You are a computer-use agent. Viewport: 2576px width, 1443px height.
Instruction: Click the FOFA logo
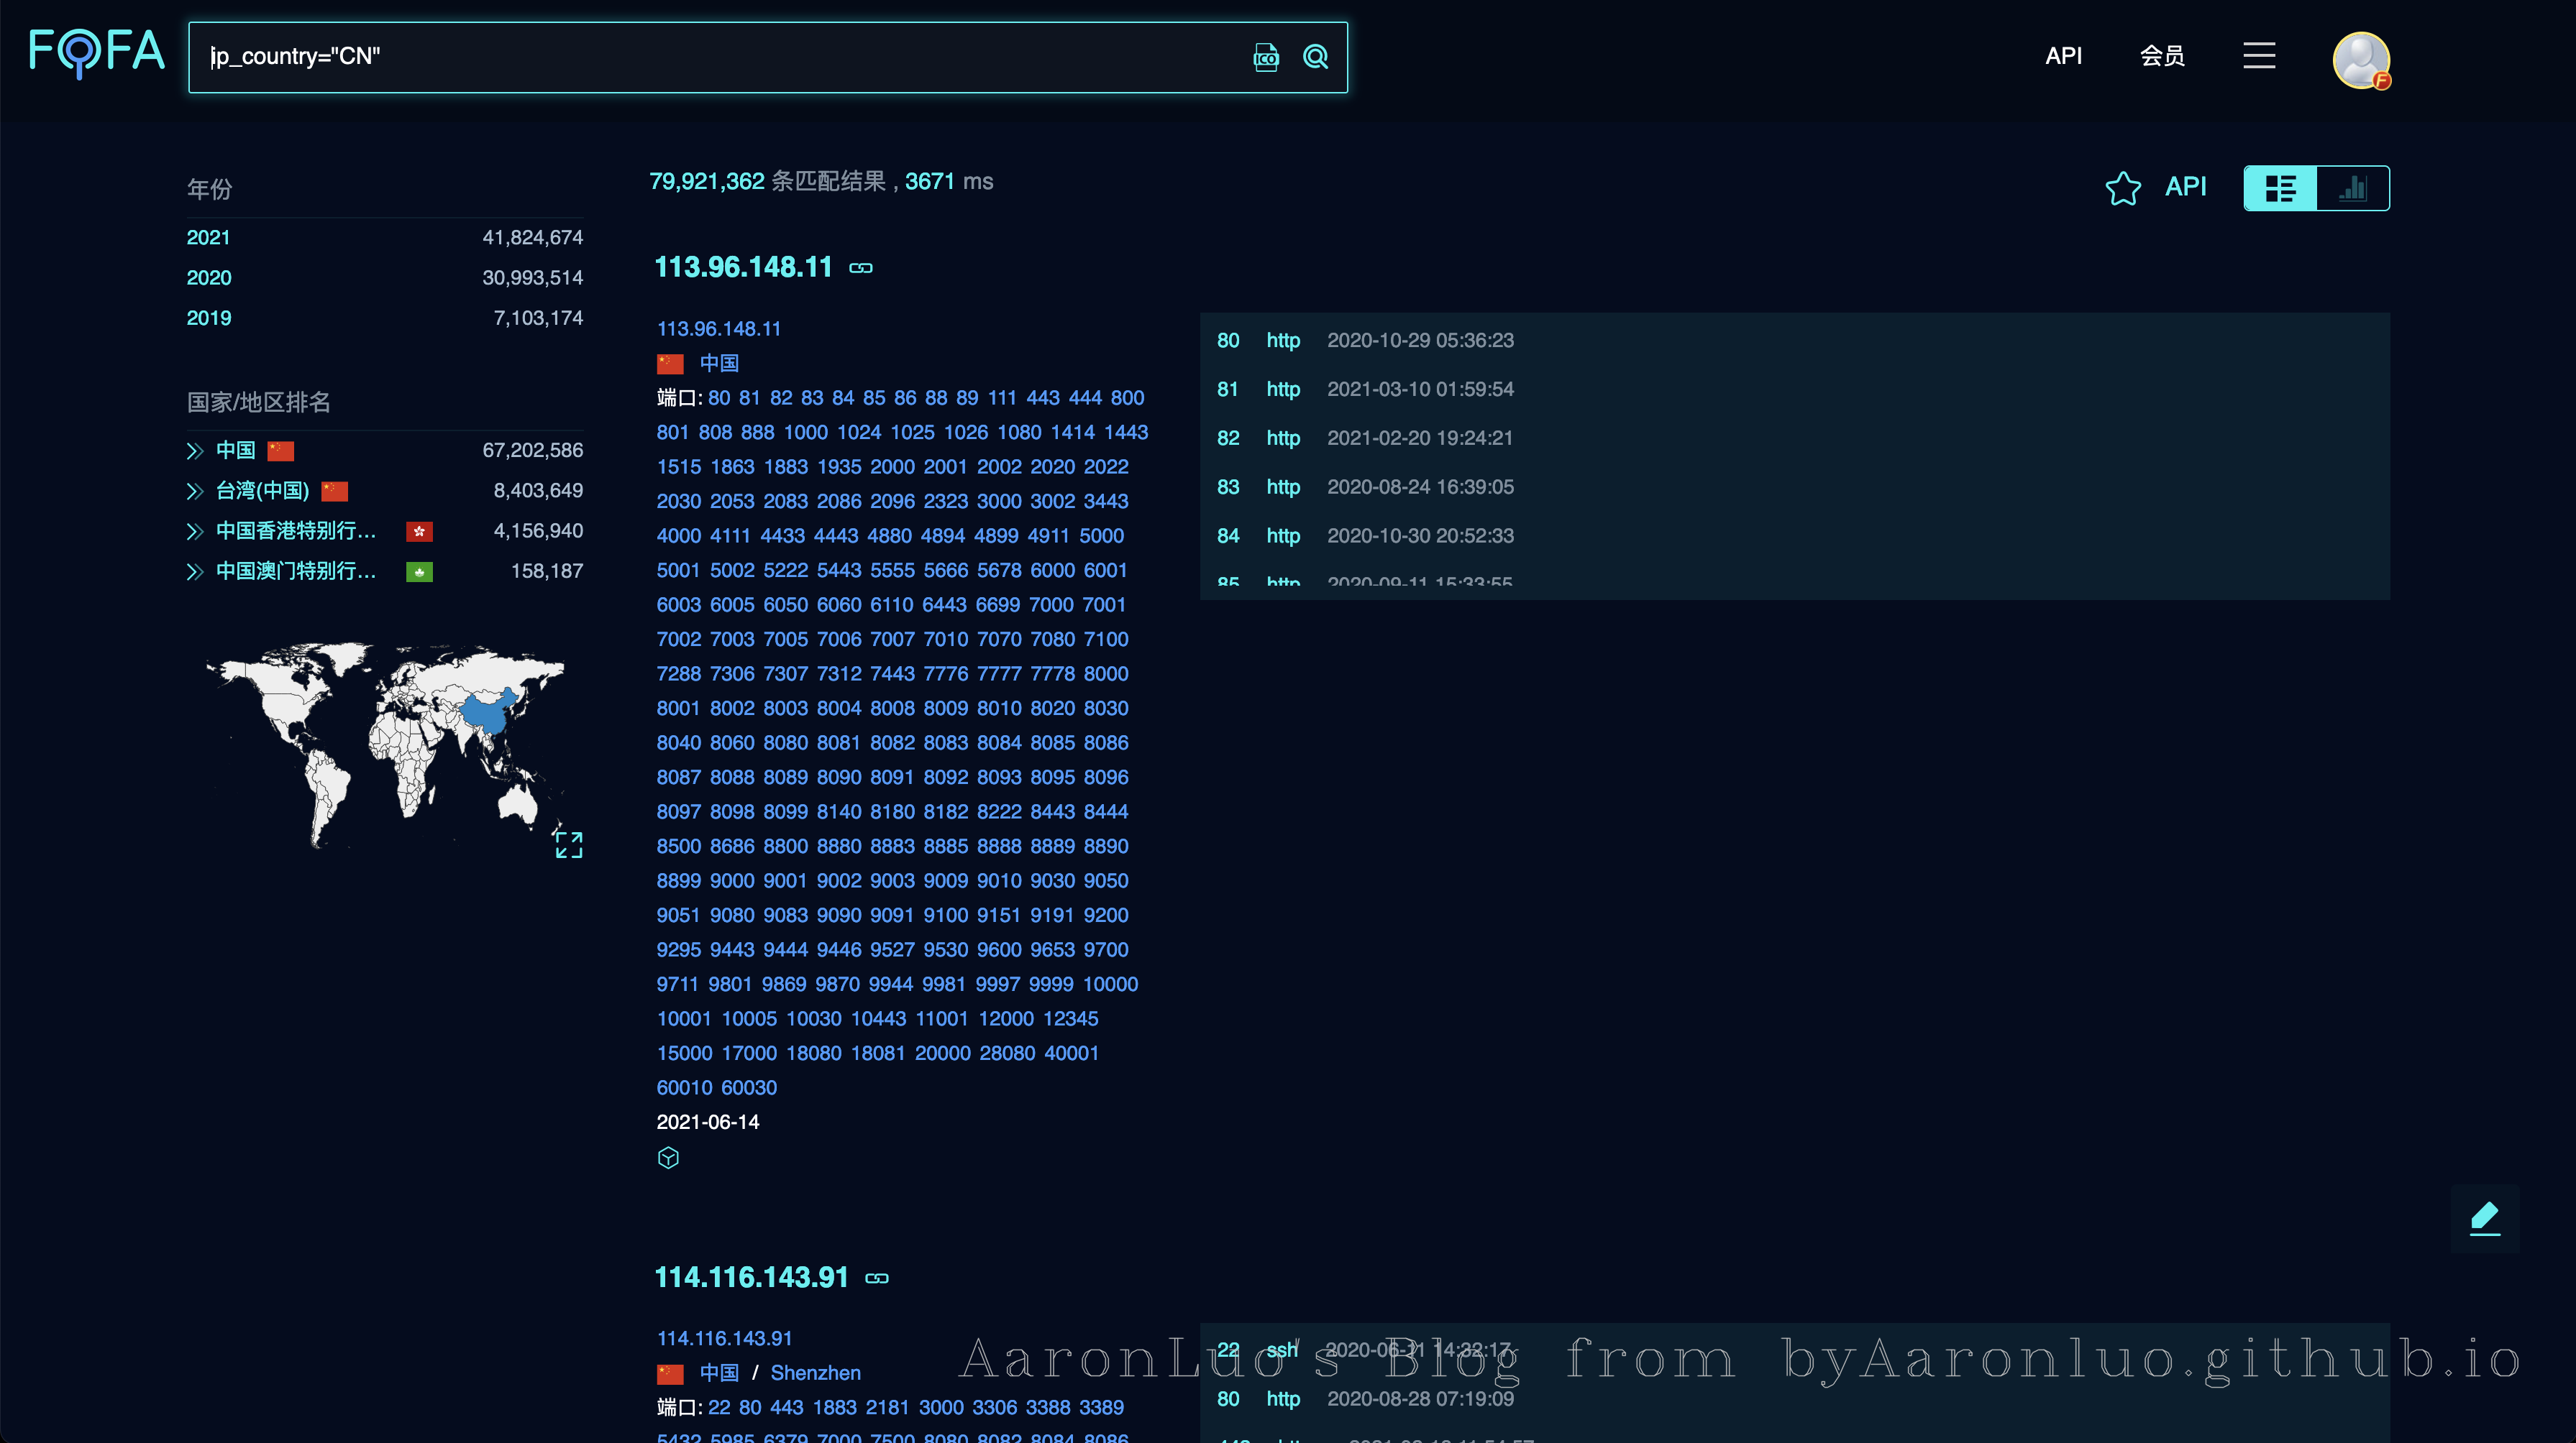(x=96, y=52)
